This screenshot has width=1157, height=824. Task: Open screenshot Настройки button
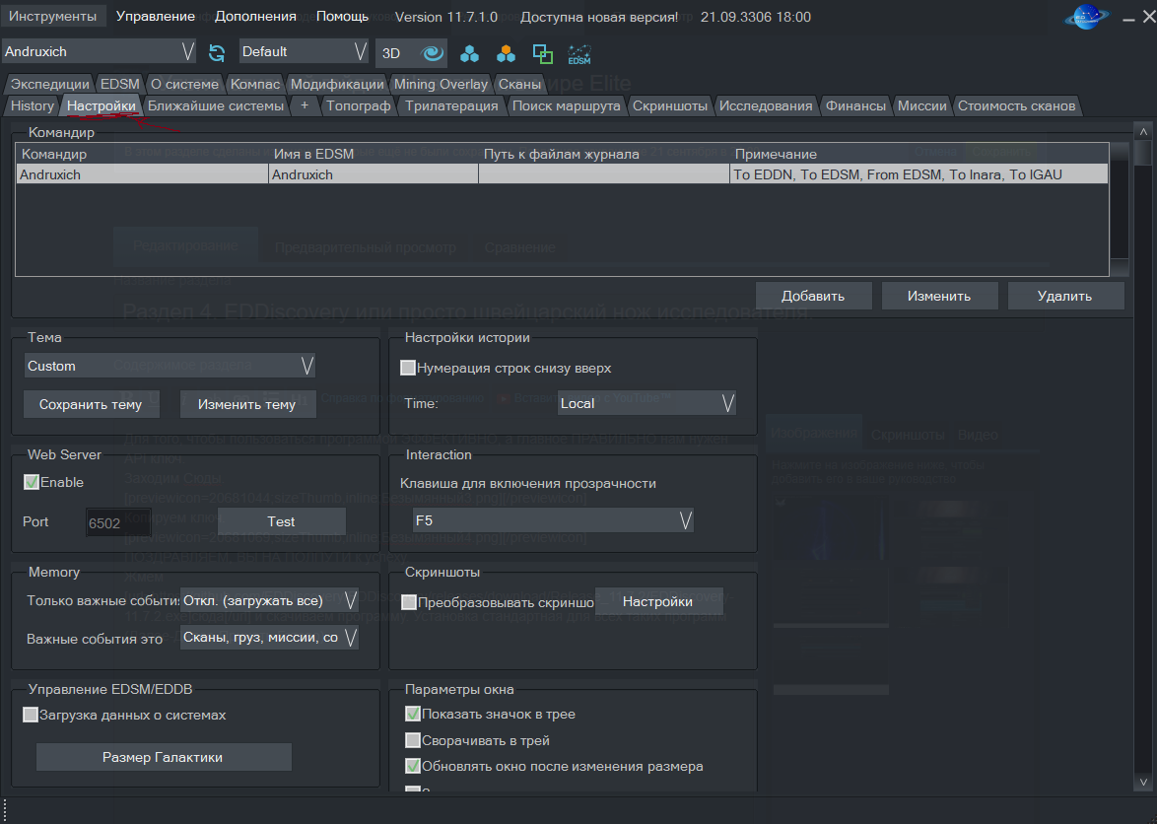click(657, 601)
